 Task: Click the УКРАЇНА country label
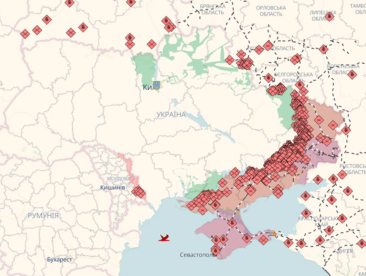click(171, 114)
